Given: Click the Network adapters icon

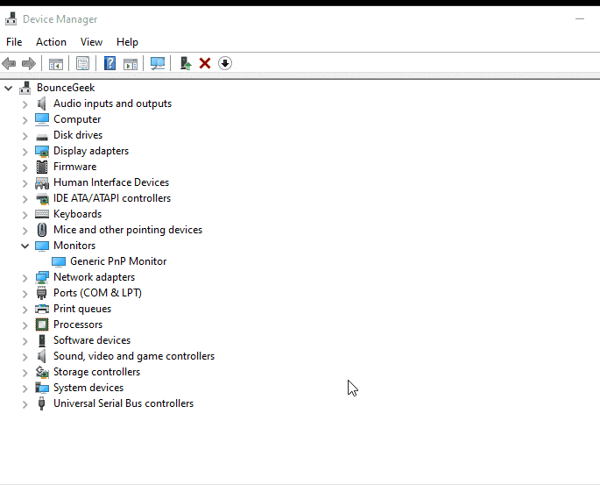Looking at the screenshot, I should coord(42,277).
